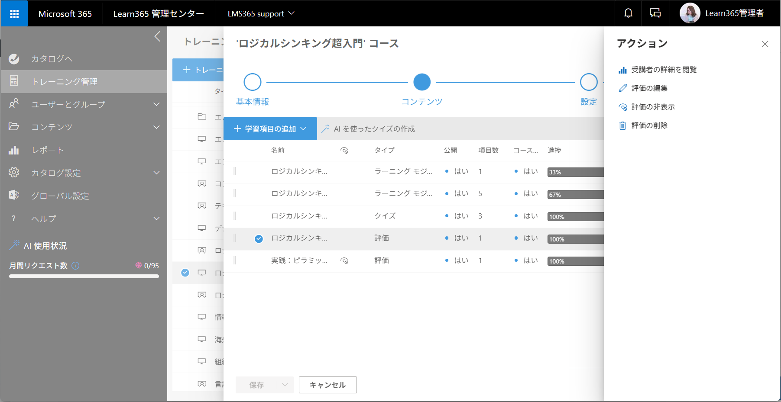The width and height of the screenshot is (781, 402).
Task: Click the ヘルプ question mark icon
Action: (x=13, y=219)
